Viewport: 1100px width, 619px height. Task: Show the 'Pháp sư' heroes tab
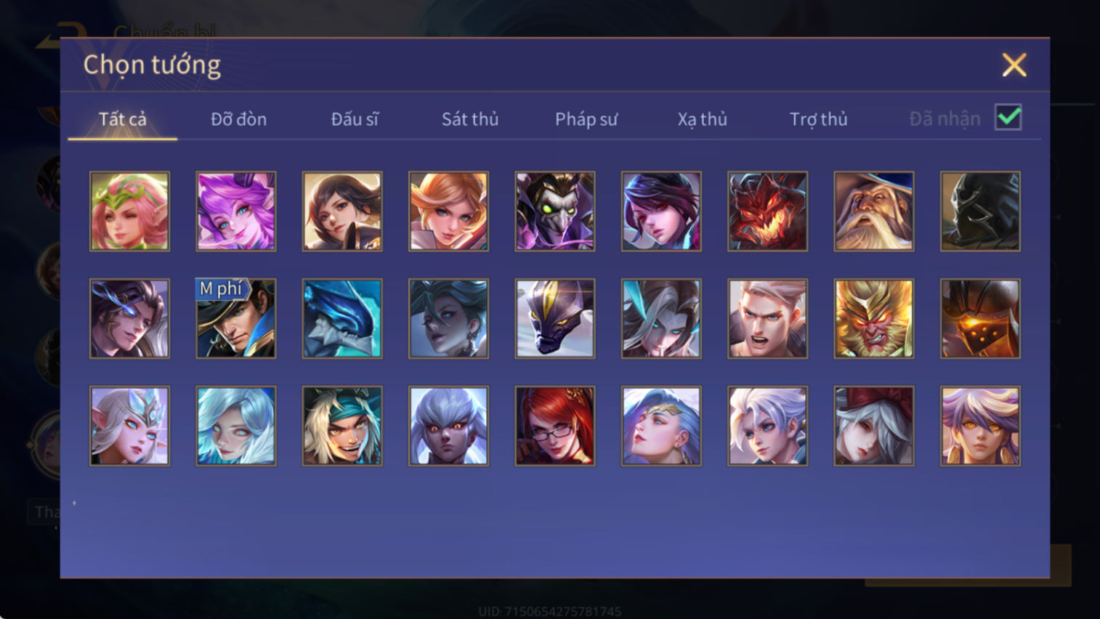pos(586,119)
